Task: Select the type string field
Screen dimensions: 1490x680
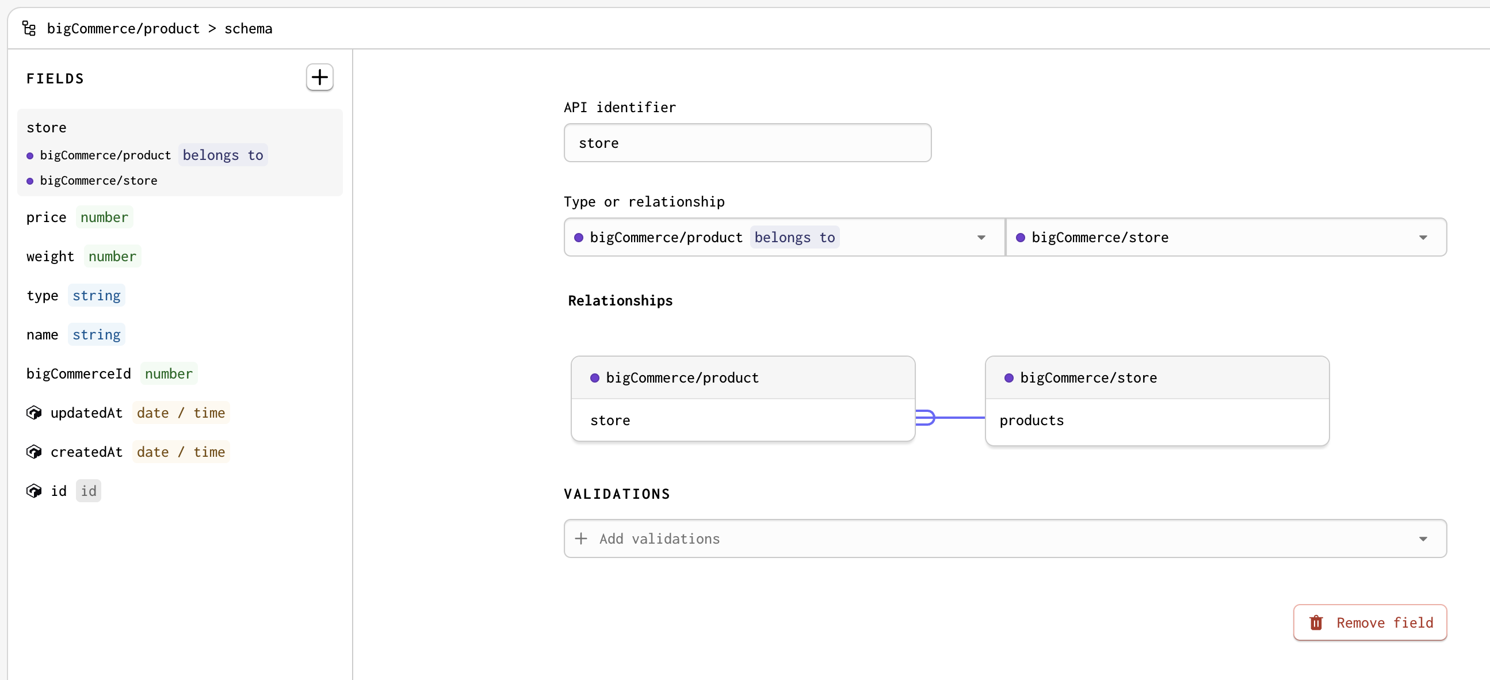Action: 76,296
